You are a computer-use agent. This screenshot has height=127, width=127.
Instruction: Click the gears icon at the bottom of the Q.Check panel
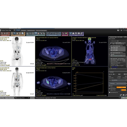[121, 95]
